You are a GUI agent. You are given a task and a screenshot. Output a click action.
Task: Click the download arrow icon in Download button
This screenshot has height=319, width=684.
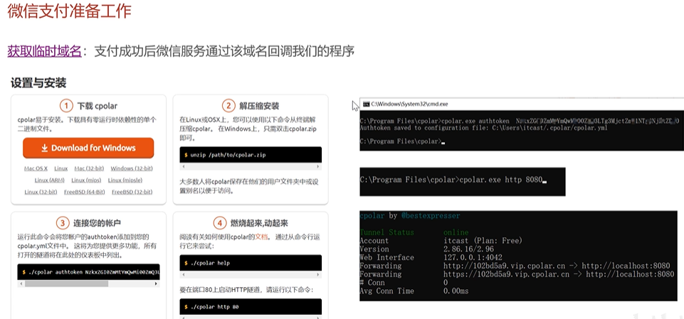[45, 148]
